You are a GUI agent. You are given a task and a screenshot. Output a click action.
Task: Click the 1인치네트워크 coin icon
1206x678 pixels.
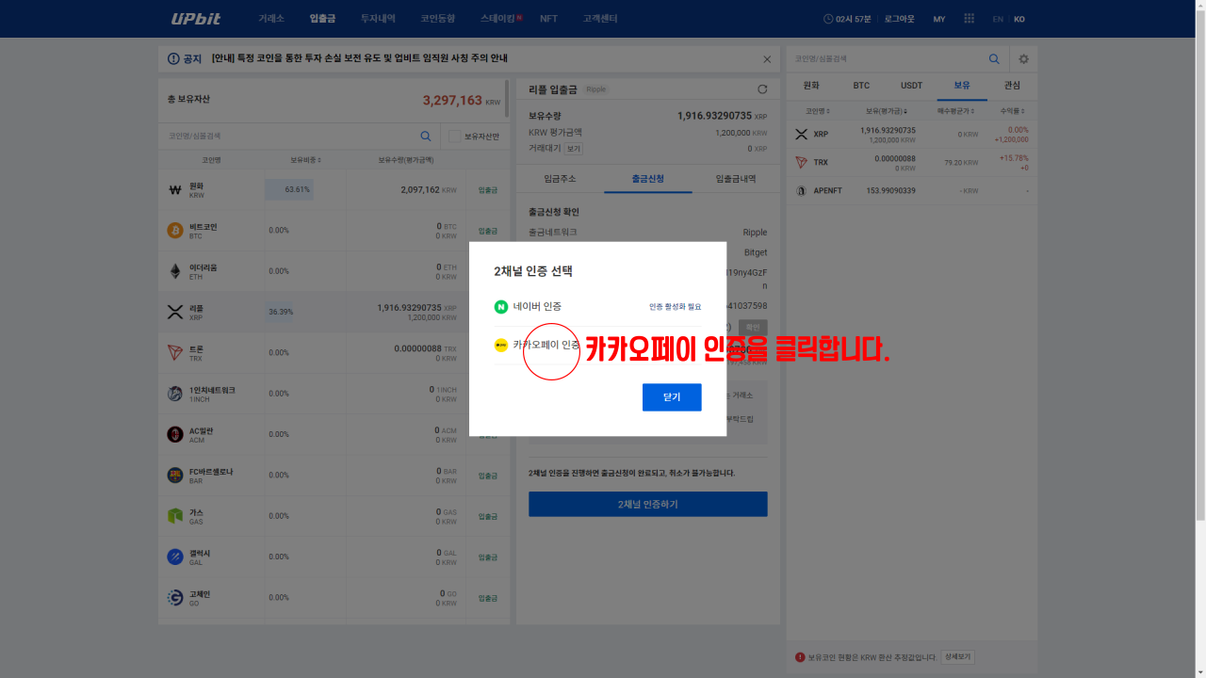click(174, 394)
